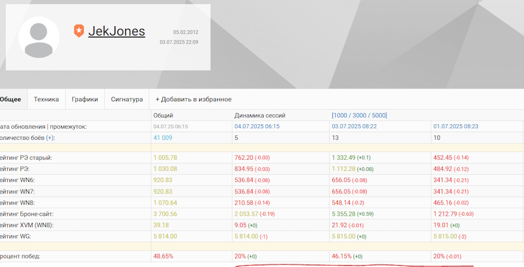Screen dimensions: 524x267
Task: Click the value 452.45
Action: 443,157
